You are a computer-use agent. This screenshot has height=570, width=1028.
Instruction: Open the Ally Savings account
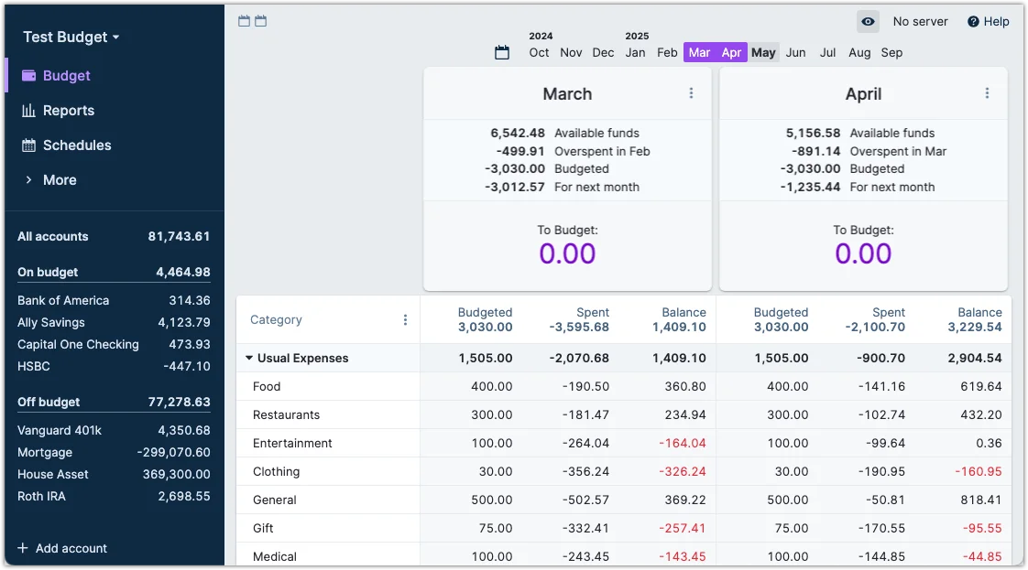[51, 323]
